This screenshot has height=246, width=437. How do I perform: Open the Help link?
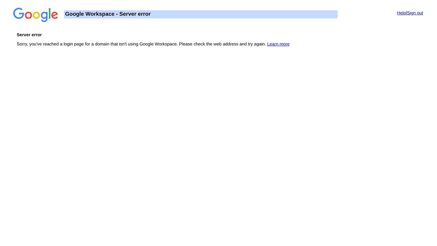pyautogui.click(x=401, y=13)
